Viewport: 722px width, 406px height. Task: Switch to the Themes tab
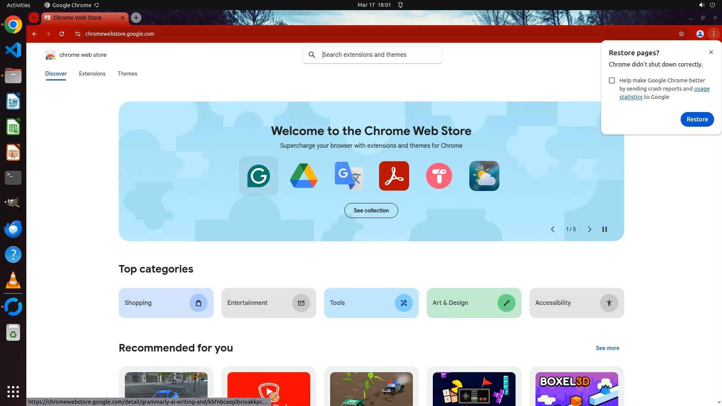click(127, 74)
